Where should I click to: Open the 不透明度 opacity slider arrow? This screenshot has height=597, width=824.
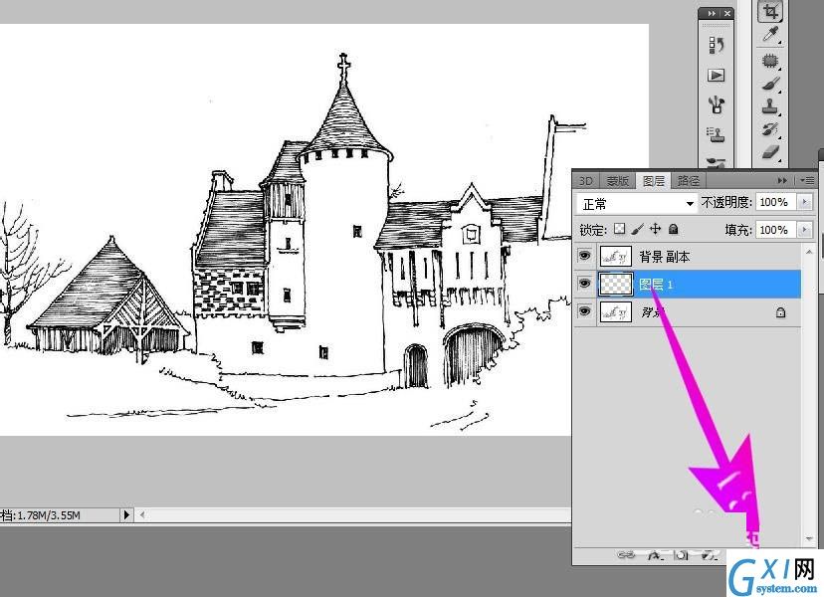click(804, 202)
